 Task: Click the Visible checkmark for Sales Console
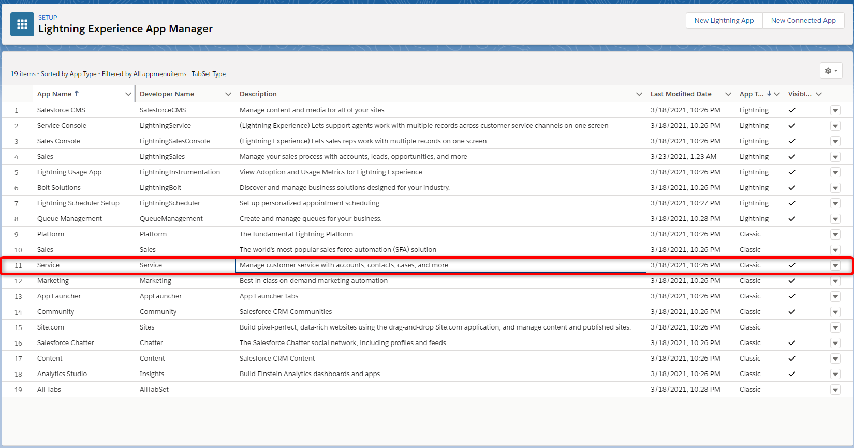pos(792,141)
